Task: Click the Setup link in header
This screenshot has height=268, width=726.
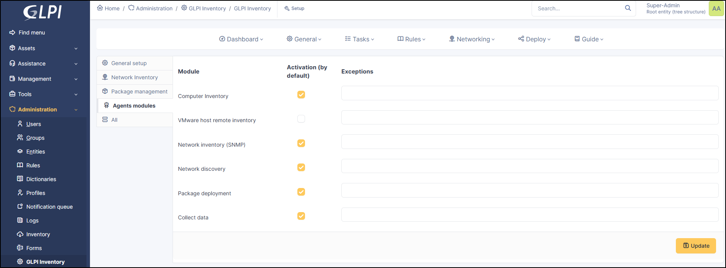Action: [294, 8]
